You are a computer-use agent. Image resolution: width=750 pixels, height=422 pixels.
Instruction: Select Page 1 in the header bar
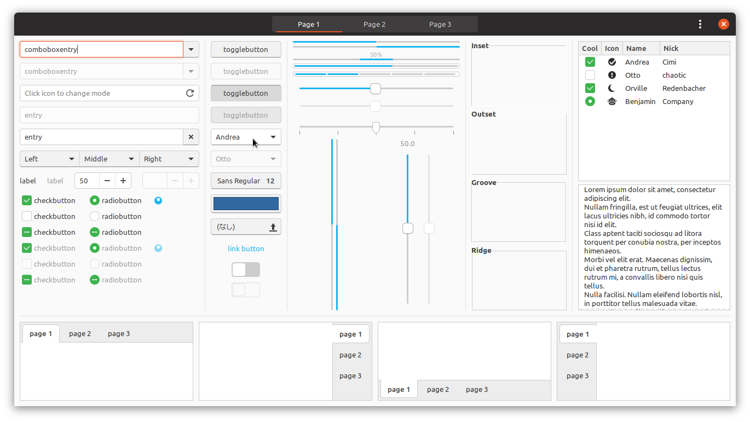(309, 24)
